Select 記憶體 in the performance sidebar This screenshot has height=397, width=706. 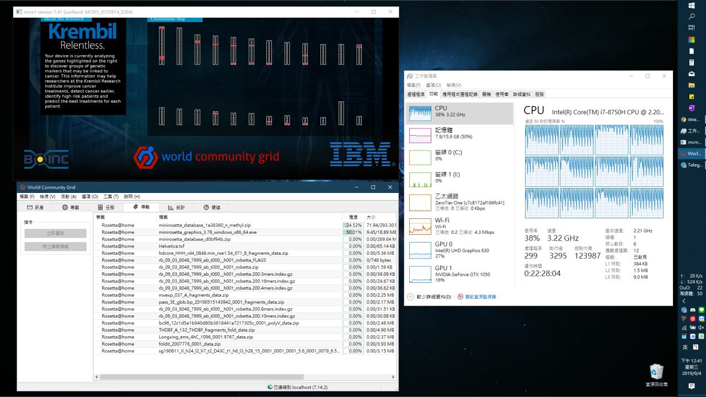(x=460, y=135)
